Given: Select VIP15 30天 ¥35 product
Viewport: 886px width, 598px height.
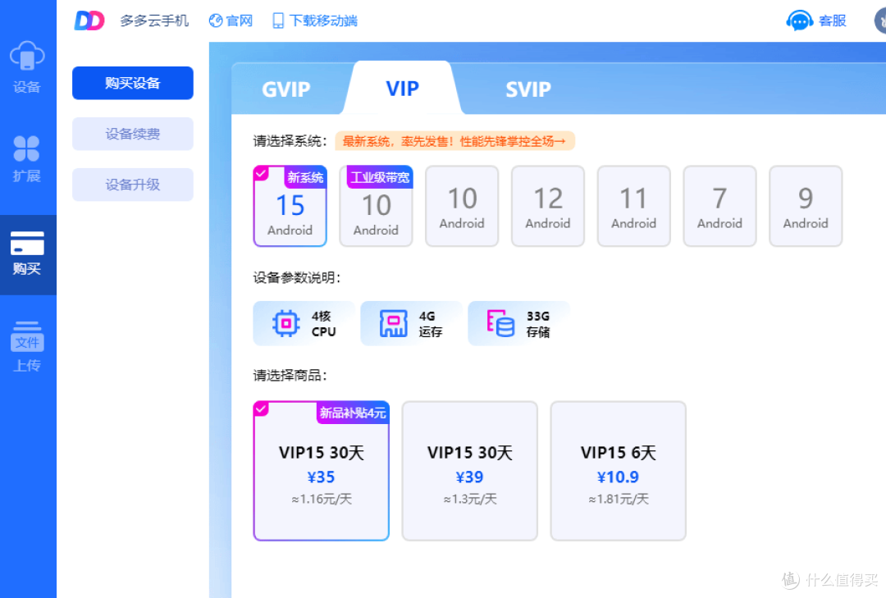Looking at the screenshot, I should coord(321,472).
